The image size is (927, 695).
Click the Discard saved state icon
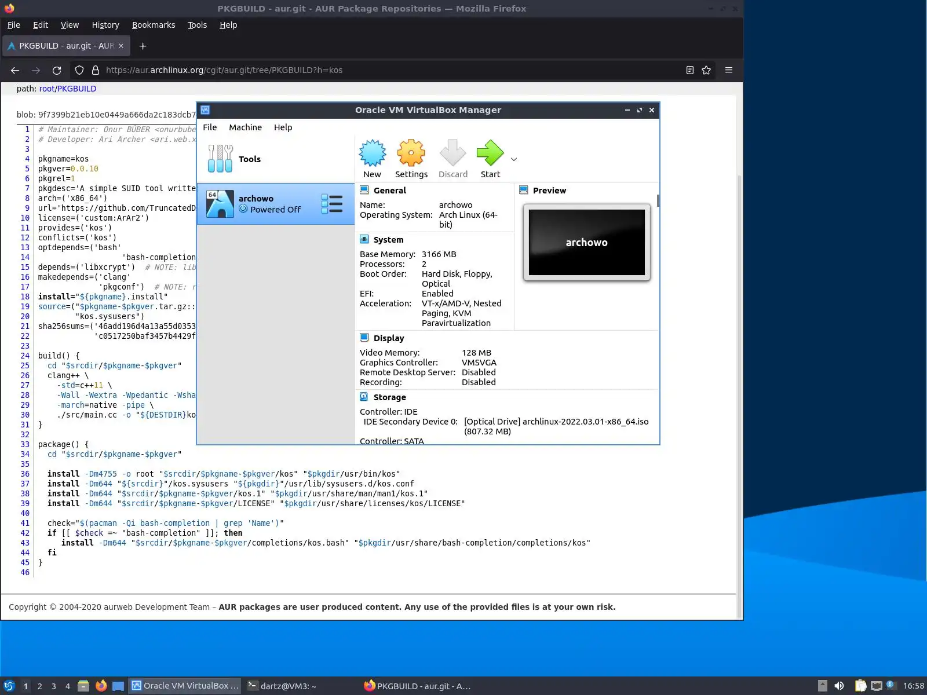(x=452, y=153)
